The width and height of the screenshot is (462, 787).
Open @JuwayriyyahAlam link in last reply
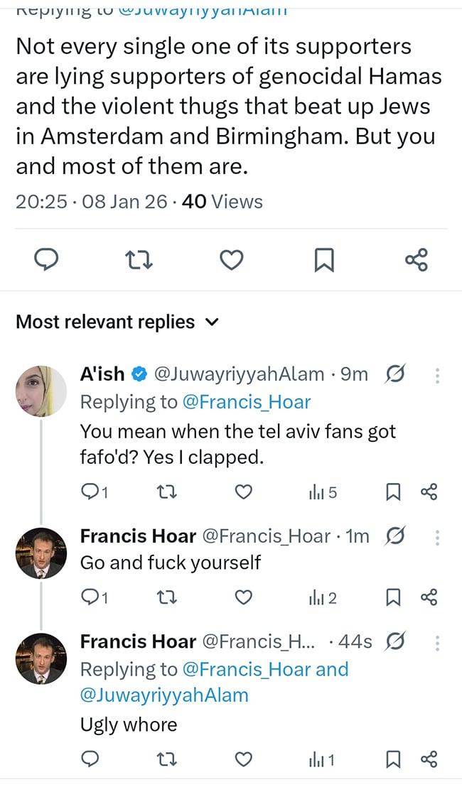click(x=164, y=695)
